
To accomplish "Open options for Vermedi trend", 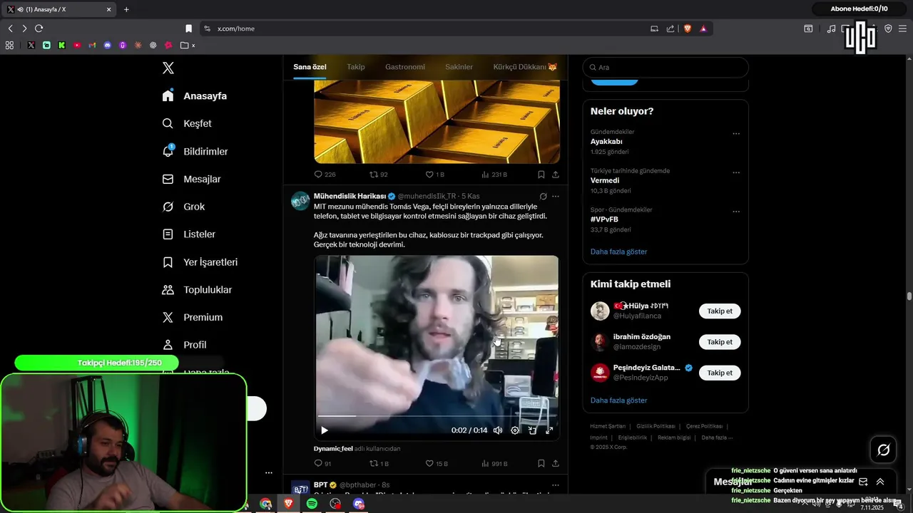I will point(736,172).
